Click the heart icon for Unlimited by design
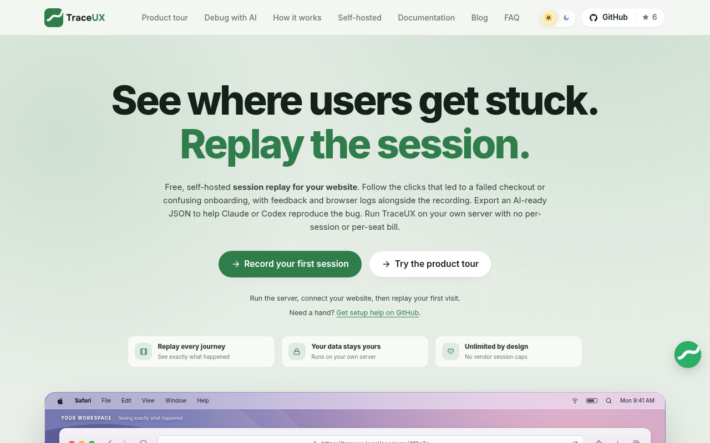 pos(450,352)
